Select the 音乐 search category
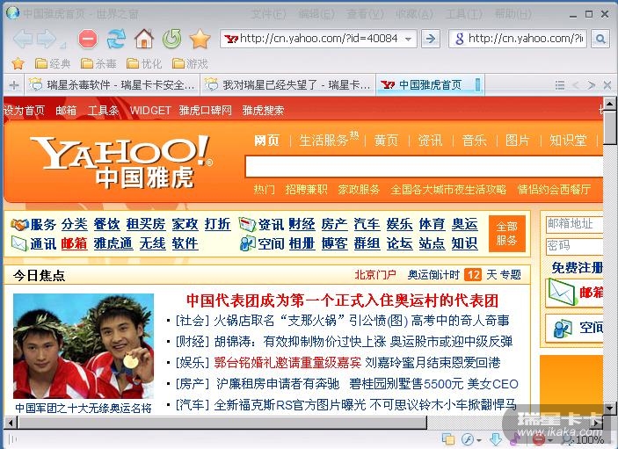The image size is (618, 449). pos(475,141)
